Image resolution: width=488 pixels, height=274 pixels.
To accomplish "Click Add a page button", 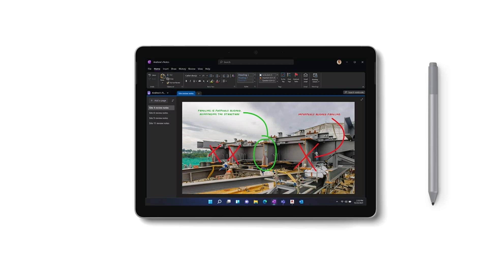I will [x=159, y=100].
